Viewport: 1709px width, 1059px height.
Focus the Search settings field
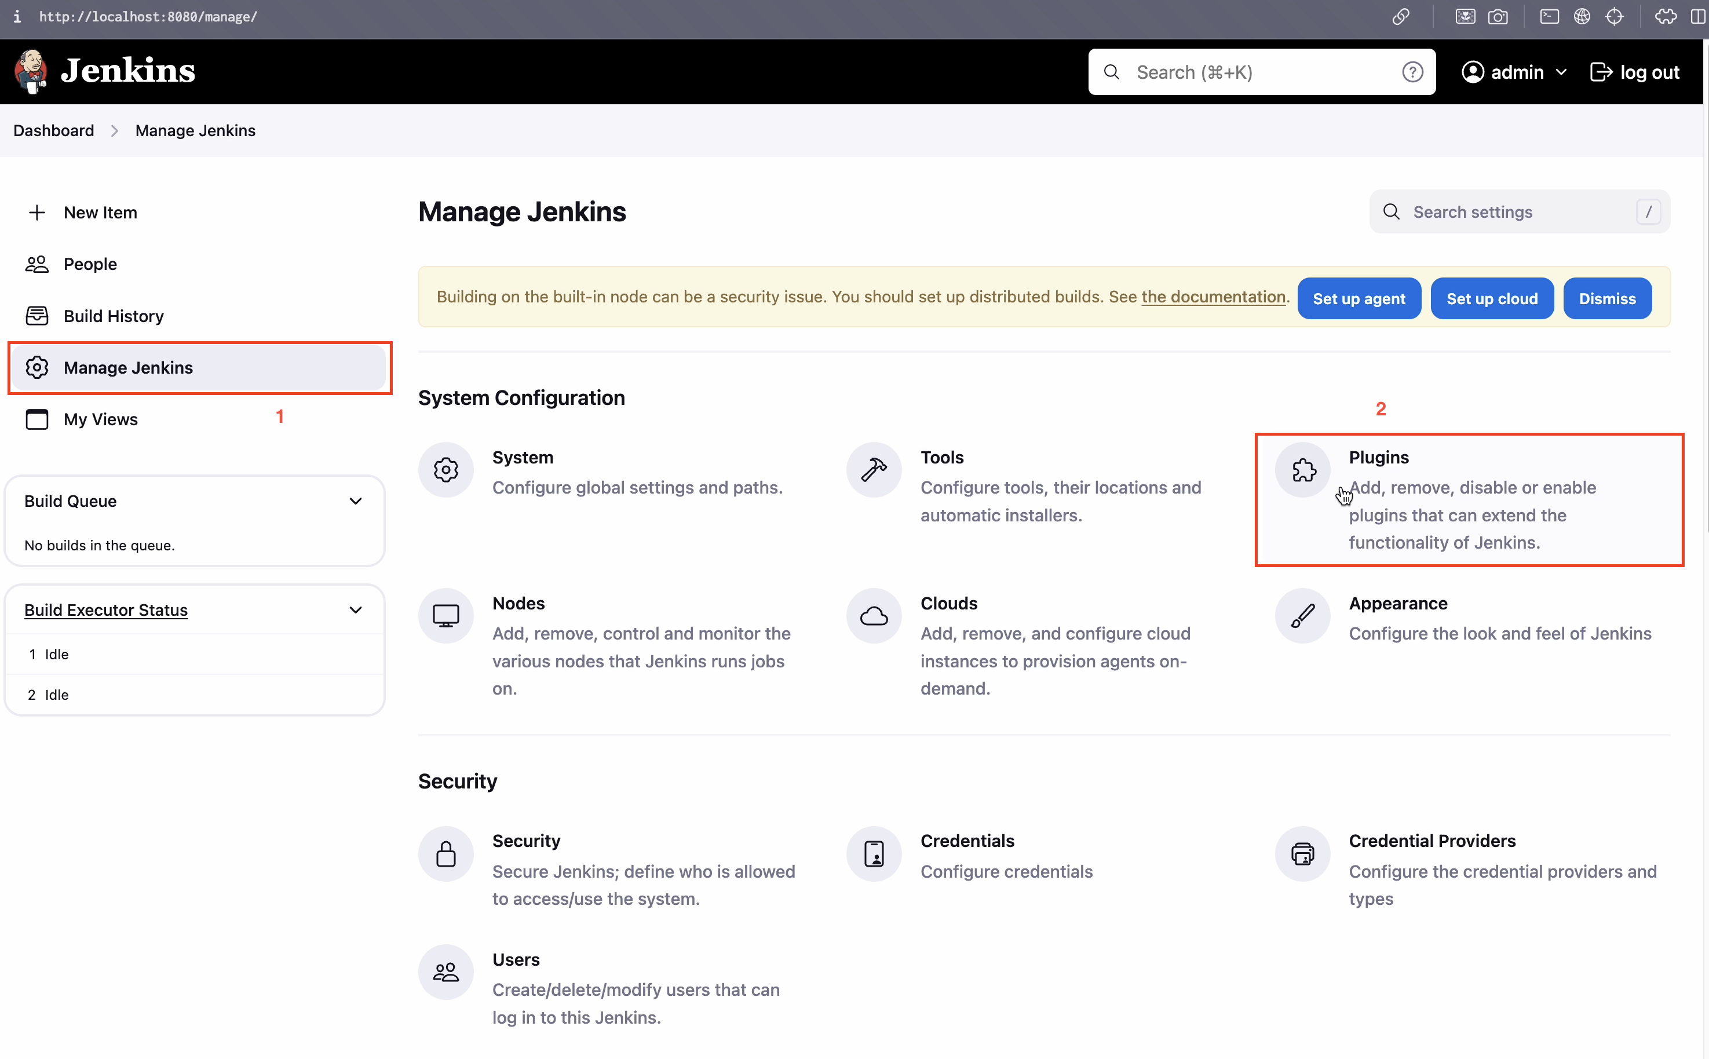click(x=1519, y=211)
